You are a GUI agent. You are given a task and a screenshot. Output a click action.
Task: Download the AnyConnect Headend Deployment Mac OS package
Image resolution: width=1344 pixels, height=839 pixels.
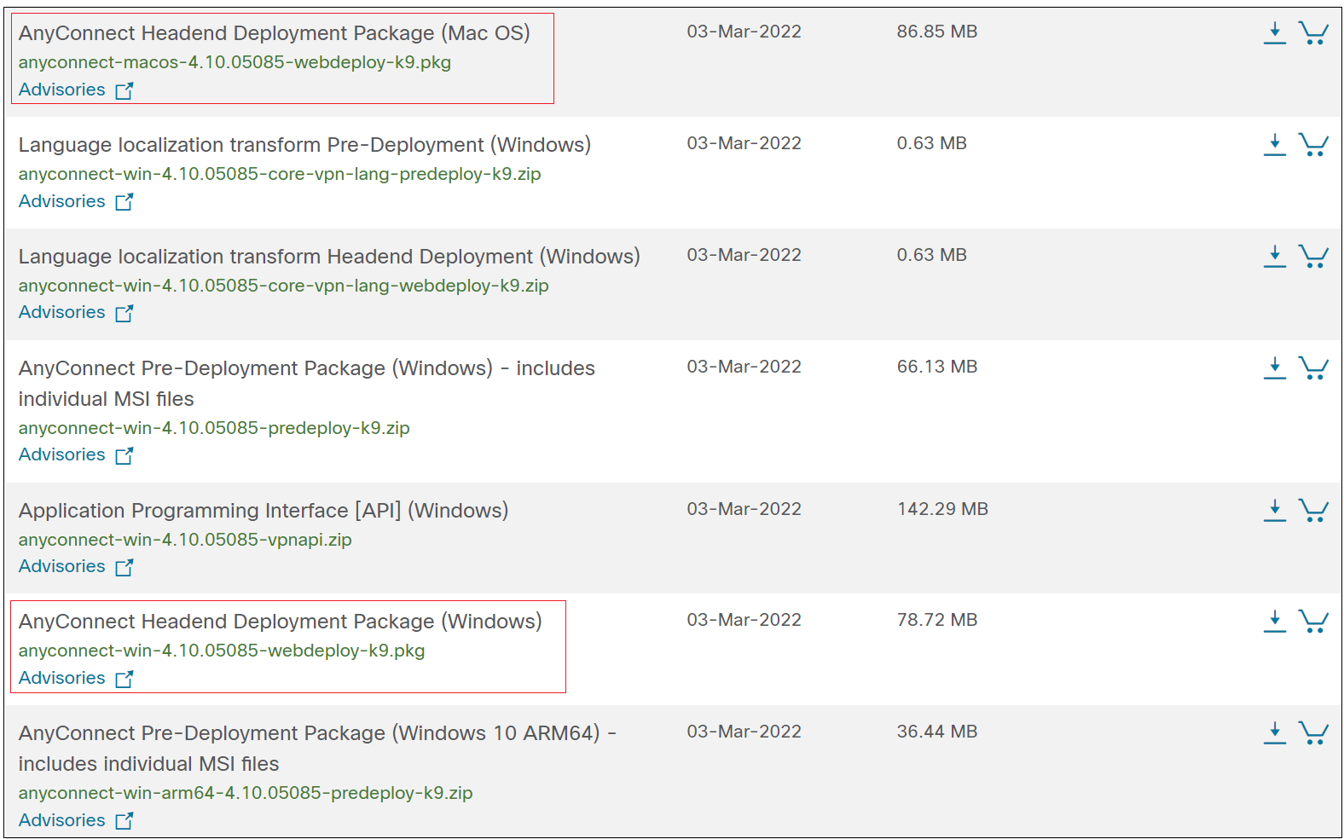1274,33
